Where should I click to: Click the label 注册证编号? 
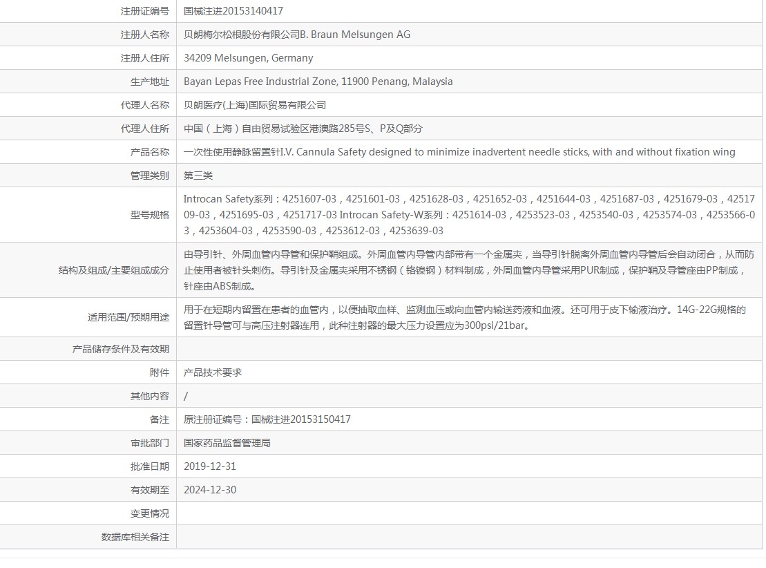click(x=144, y=11)
